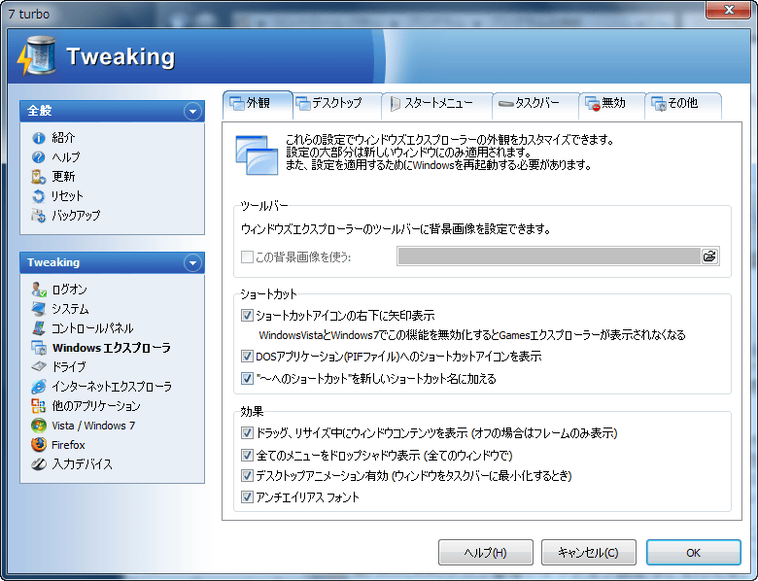
Task: Click the ヘルプ(H) button
Action: tap(485, 553)
